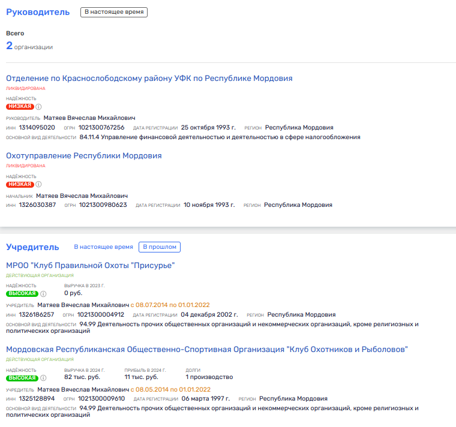The image size is (456, 427).
Task: Switch to 'В настоящее время' in Учредитель section
Action: pyautogui.click(x=103, y=247)
